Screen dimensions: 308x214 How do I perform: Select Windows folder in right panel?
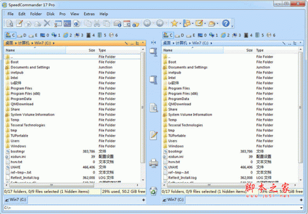pyautogui.click(x=176, y=146)
